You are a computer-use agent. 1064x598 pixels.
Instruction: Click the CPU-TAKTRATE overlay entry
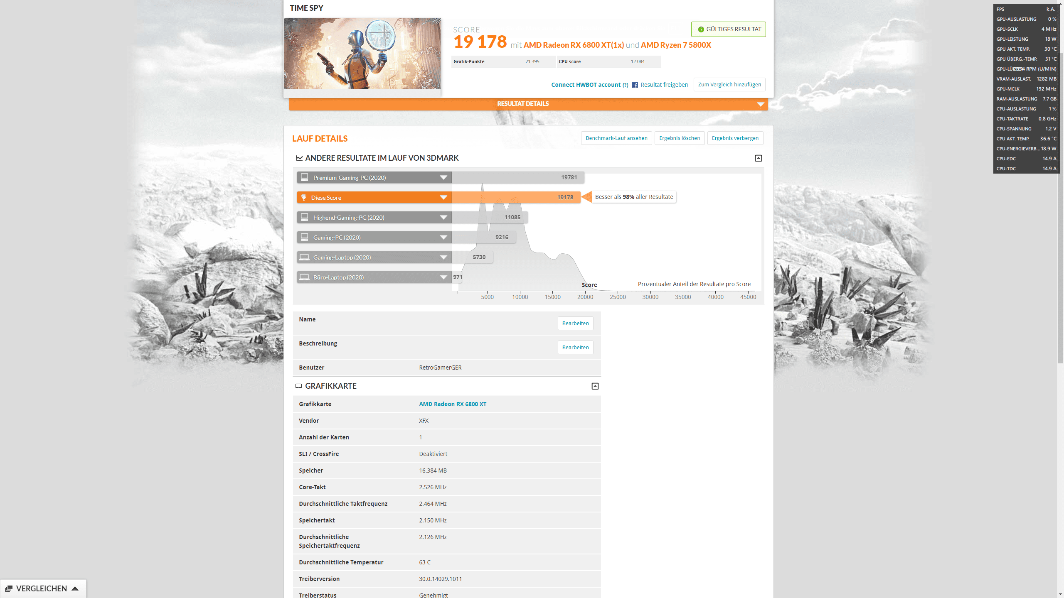pos(1026,119)
